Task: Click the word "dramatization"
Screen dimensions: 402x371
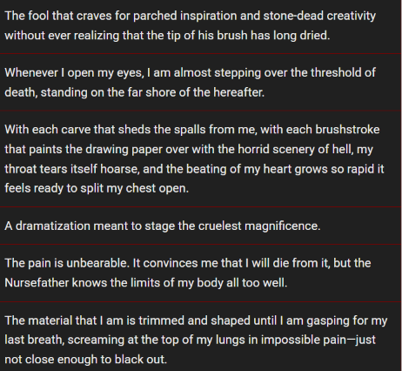Action: 53,226
